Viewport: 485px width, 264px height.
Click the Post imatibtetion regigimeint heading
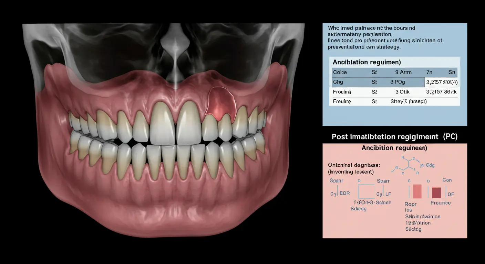(394, 136)
